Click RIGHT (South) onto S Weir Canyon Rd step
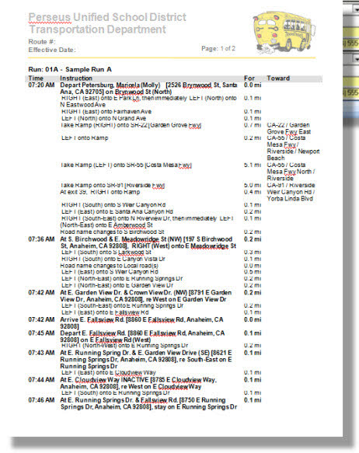This screenshot has width=359, height=453. tap(113, 205)
